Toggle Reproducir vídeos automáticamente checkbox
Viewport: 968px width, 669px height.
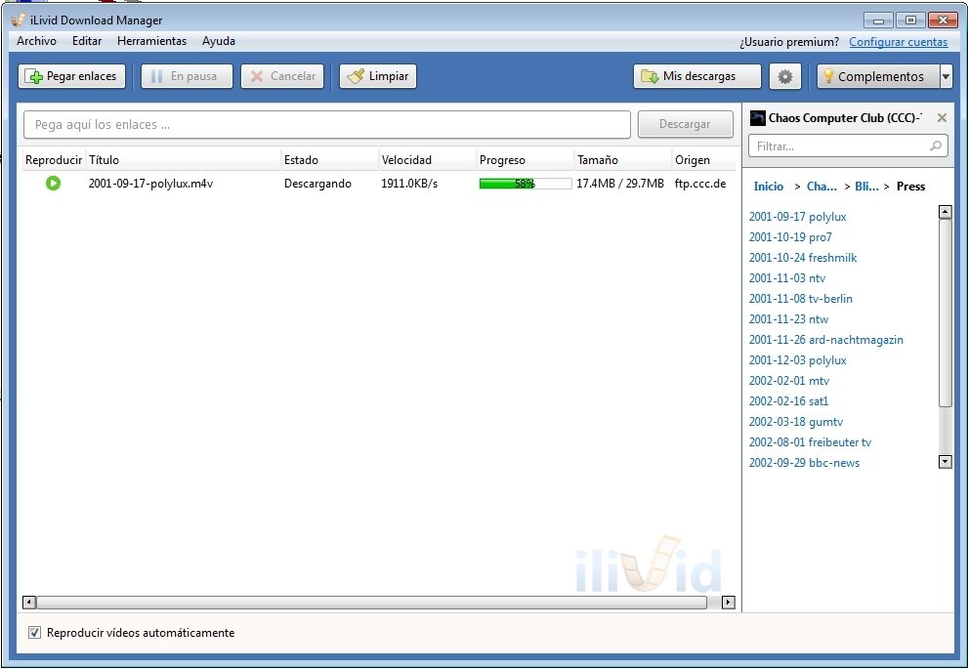[x=34, y=633]
